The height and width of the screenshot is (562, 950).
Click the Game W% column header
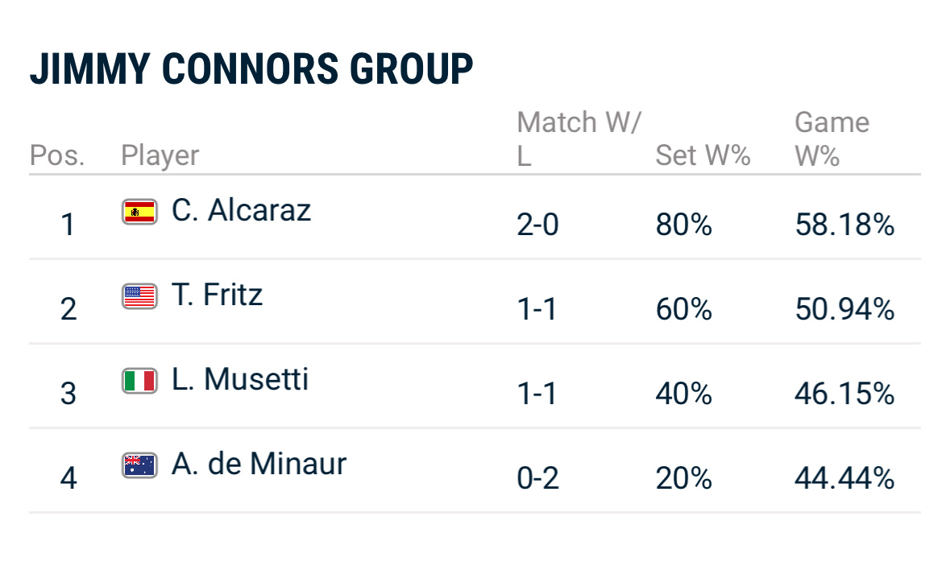click(x=832, y=138)
